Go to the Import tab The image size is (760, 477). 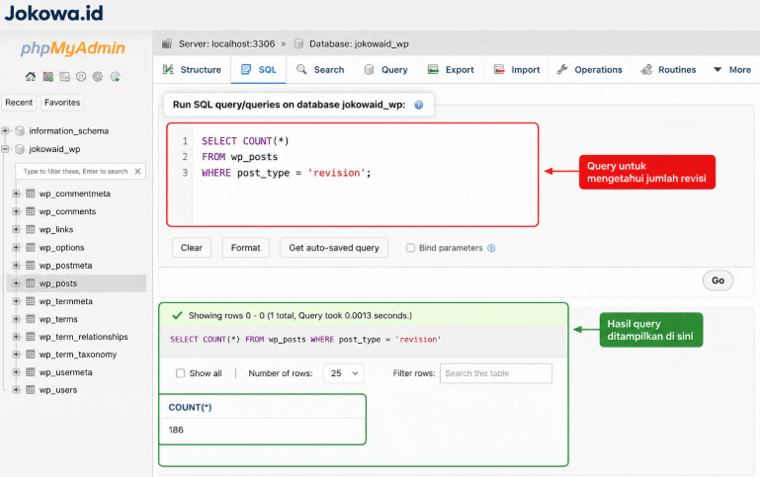517,70
